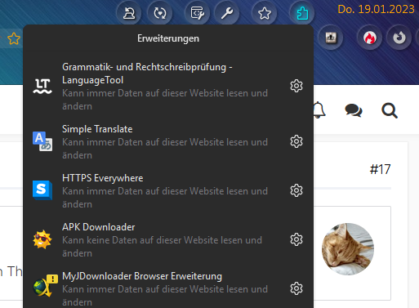Image resolution: width=419 pixels, height=308 pixels.
Task: Click the sync heart circular icon
Action: click(x=160, y=13)
